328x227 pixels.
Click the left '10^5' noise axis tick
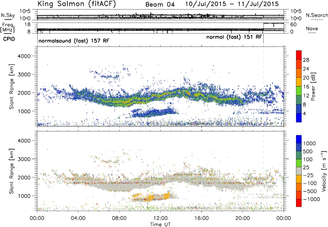[x=25, y=11]
